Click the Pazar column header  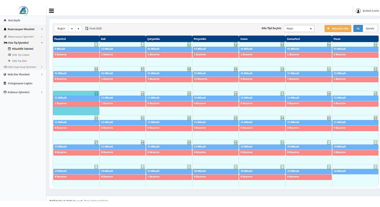coord(355,39)
